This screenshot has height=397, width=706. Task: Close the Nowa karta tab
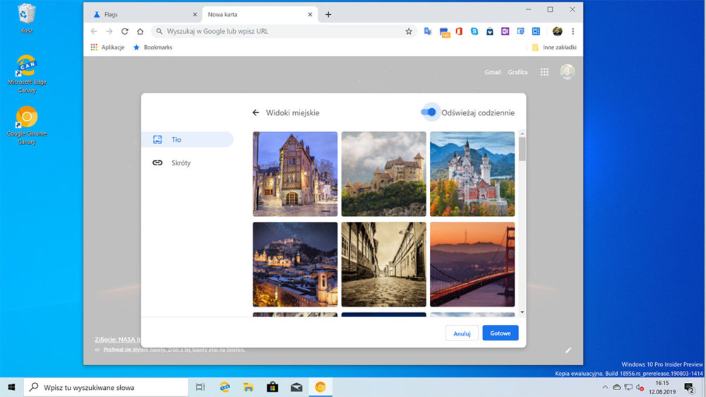coord(310,14)
